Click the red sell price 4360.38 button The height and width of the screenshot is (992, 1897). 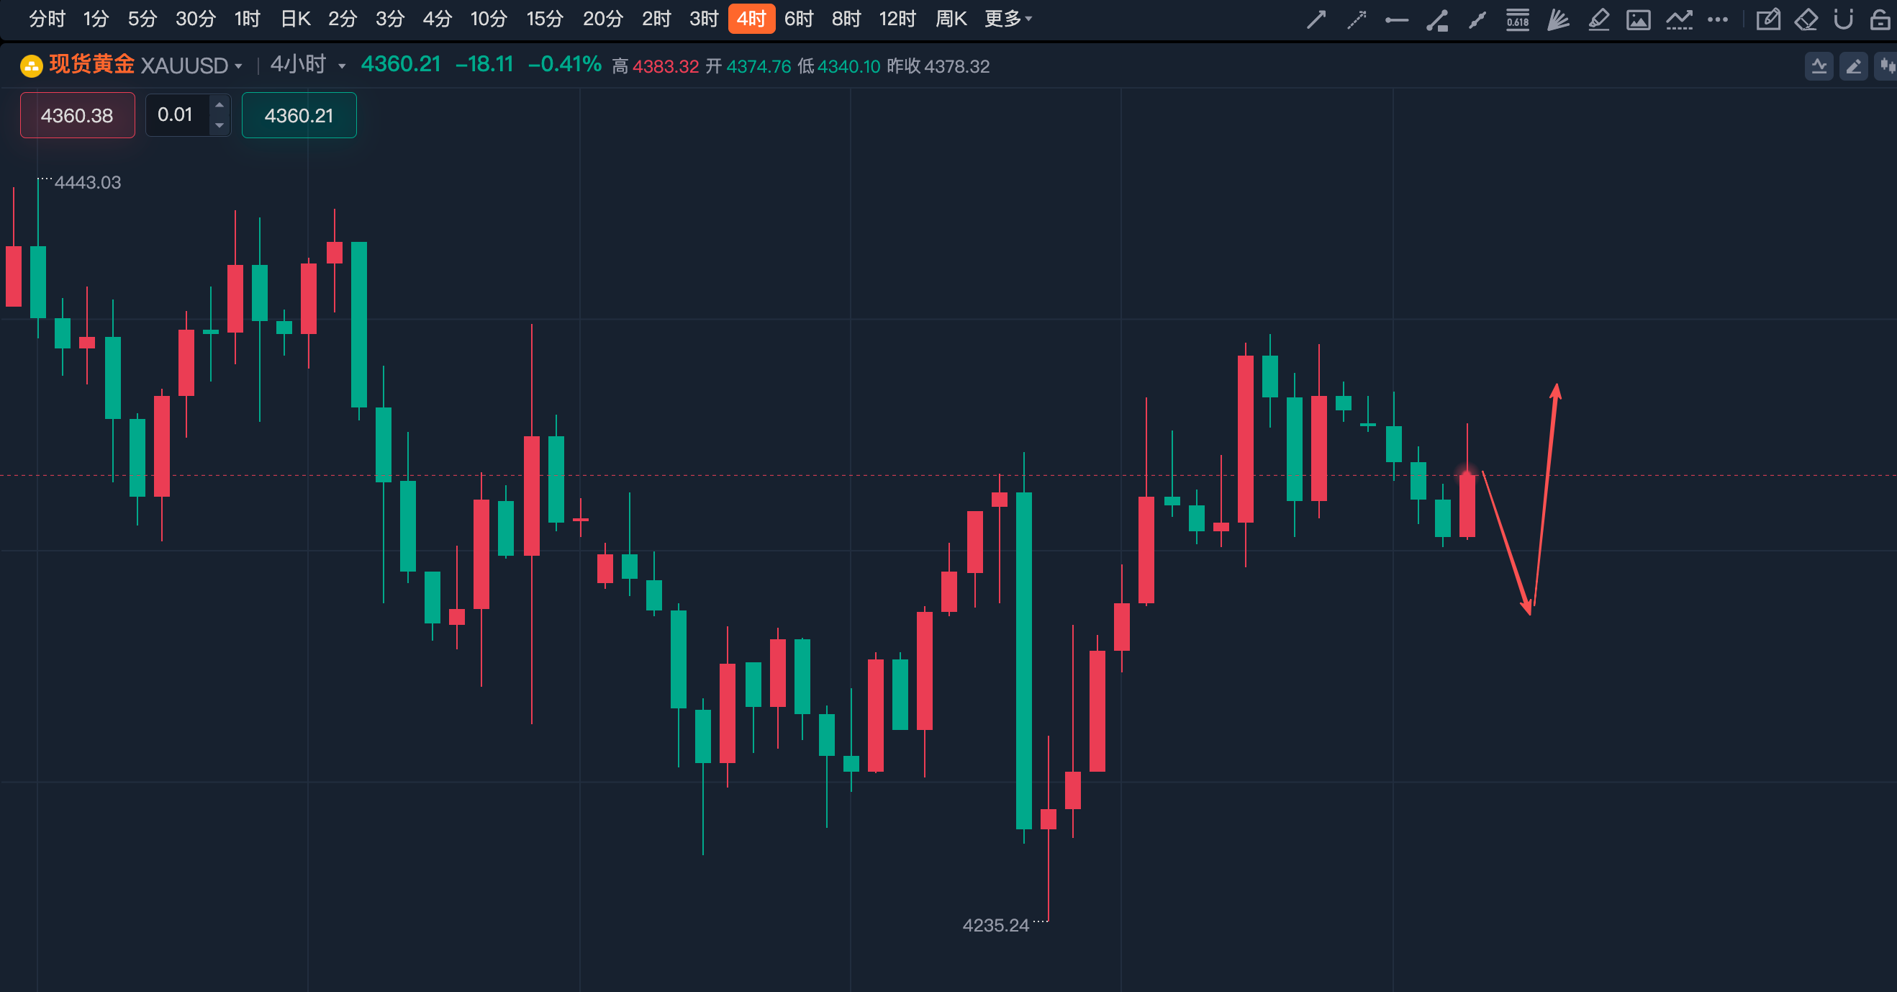click(x=77, y=116)
